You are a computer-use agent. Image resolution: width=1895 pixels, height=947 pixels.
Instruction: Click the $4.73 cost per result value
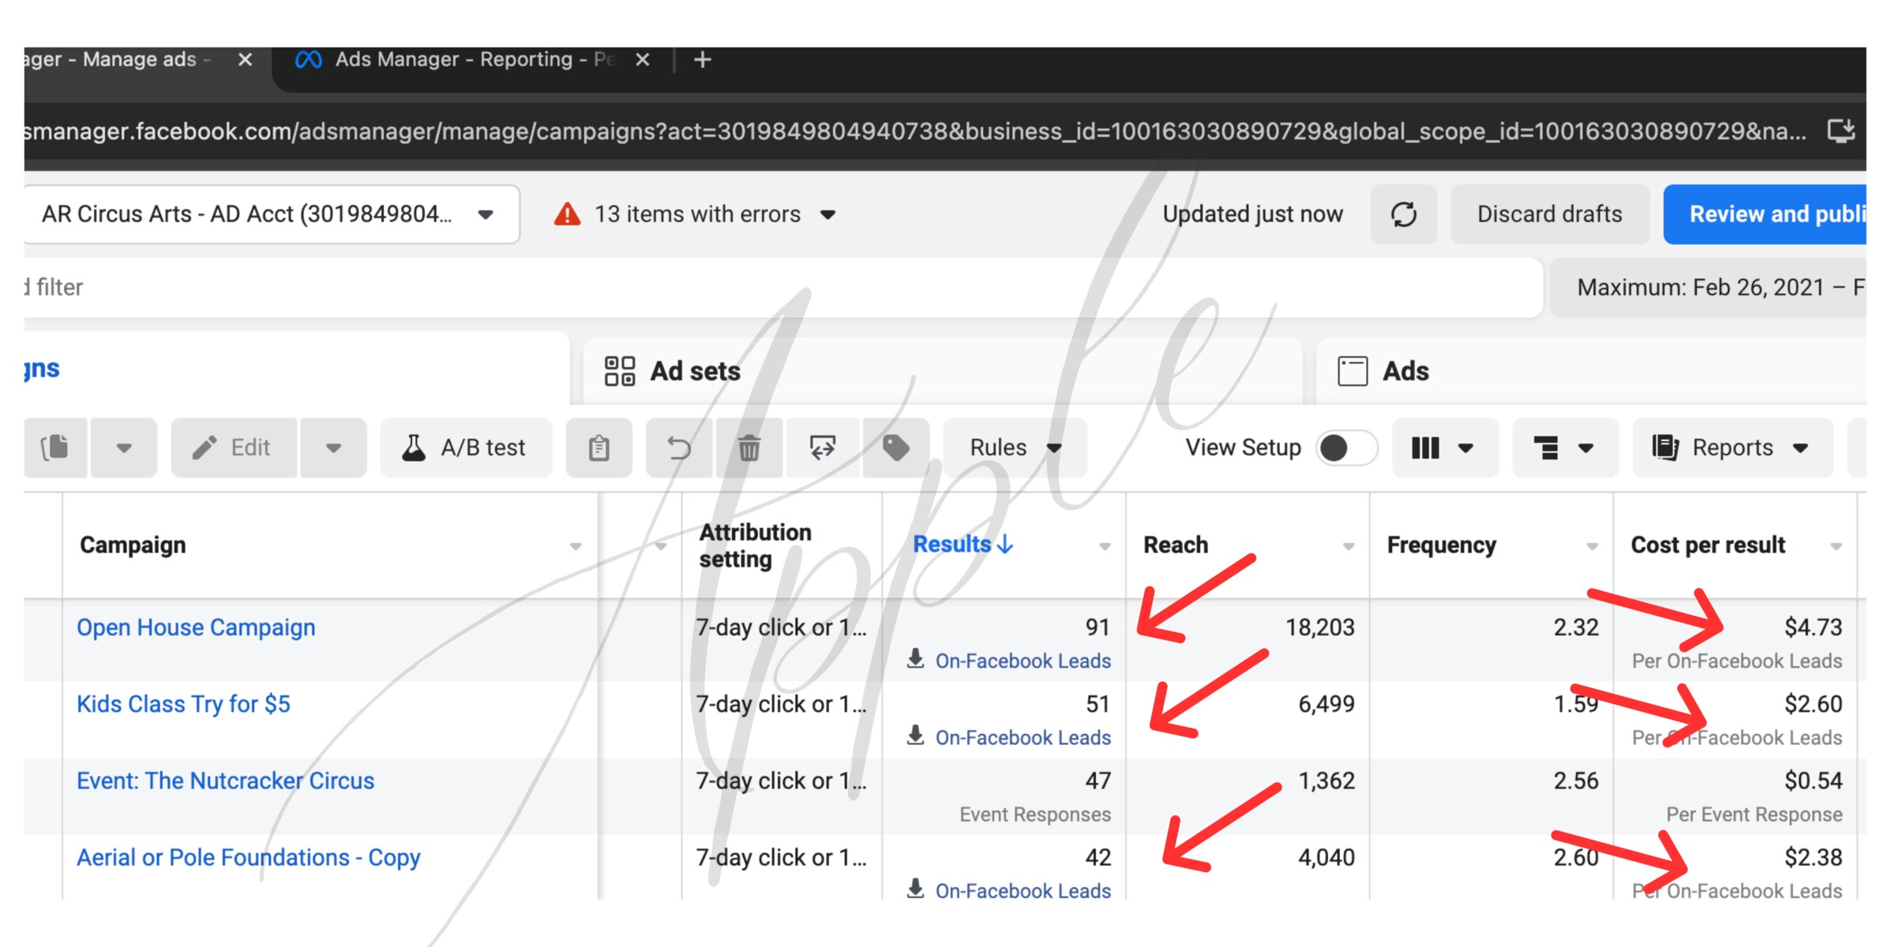click(x=1813, y=627)
